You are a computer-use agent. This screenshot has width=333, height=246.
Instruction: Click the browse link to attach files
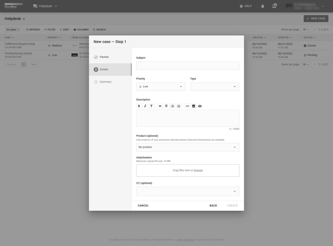pos(198,170)
